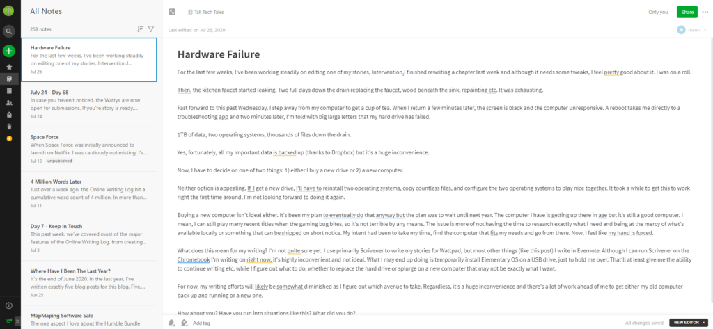Open the Insert dropdown menu
The height and width of the screenshot is (329, 713).
[691, 30]
